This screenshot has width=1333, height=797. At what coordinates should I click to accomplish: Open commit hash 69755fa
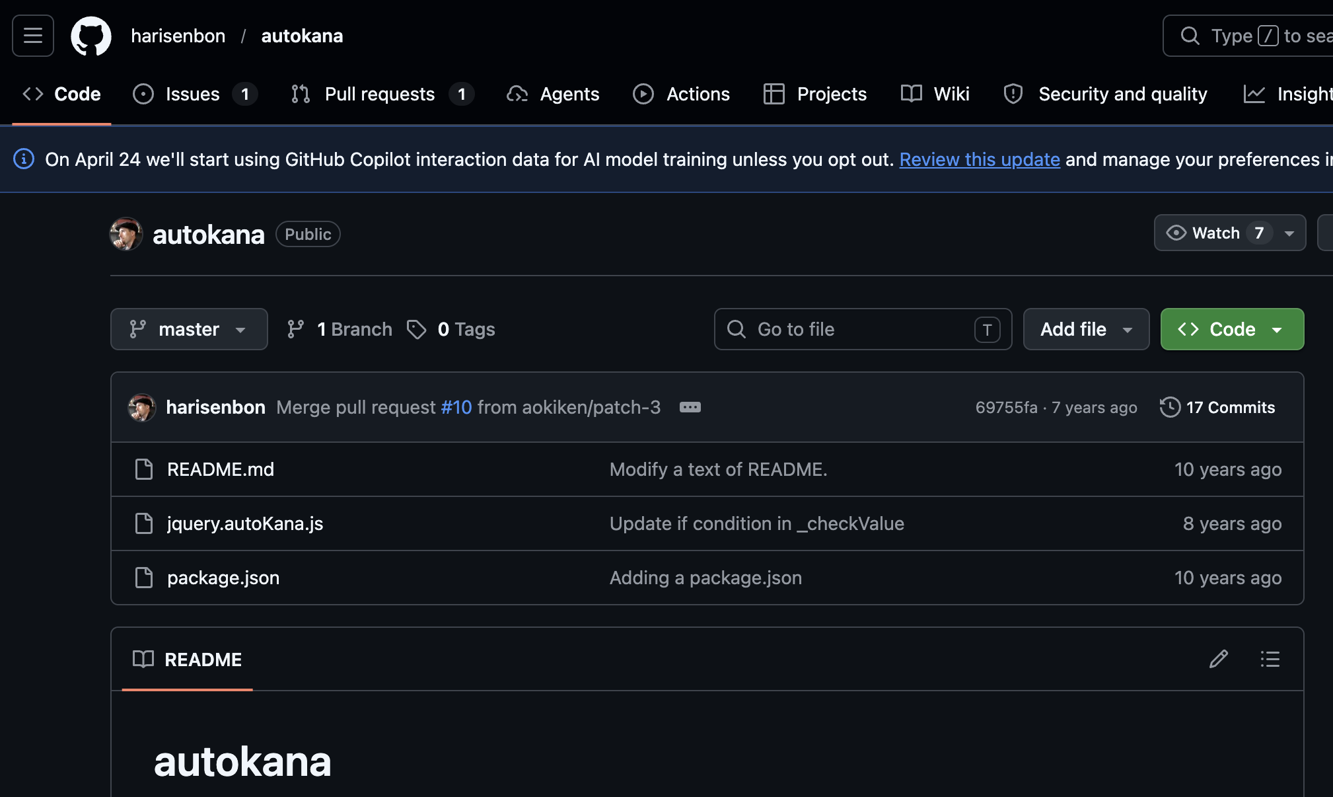click(1006, 407)
